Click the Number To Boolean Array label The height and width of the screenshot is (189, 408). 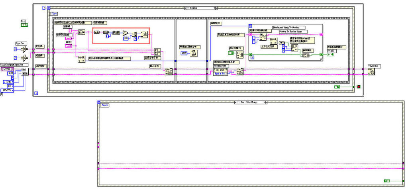click(x=293, y=31)
